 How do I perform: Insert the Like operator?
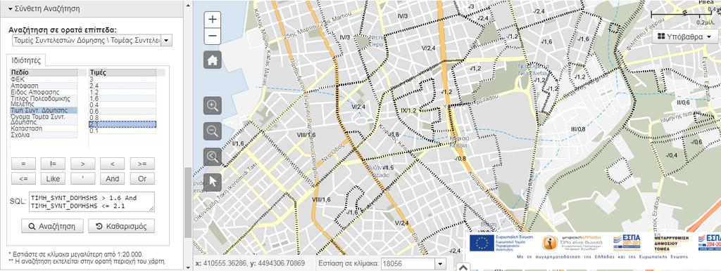point(53,178)
